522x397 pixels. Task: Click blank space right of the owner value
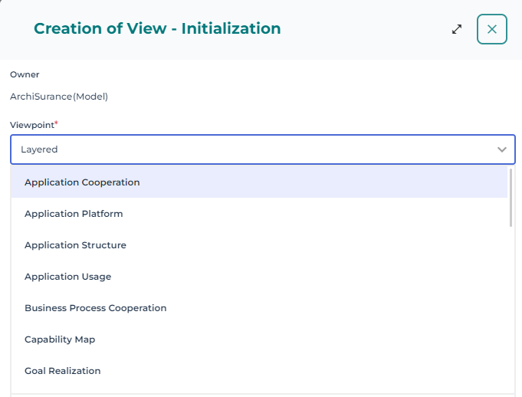307,97
